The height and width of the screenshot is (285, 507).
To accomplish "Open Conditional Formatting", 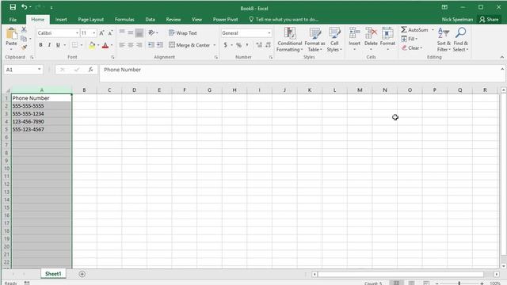I will 290,40.
